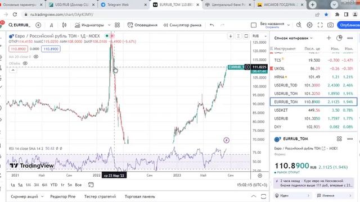
Task: Open the Скринер акций dropdown
Action: coord(27,196)
